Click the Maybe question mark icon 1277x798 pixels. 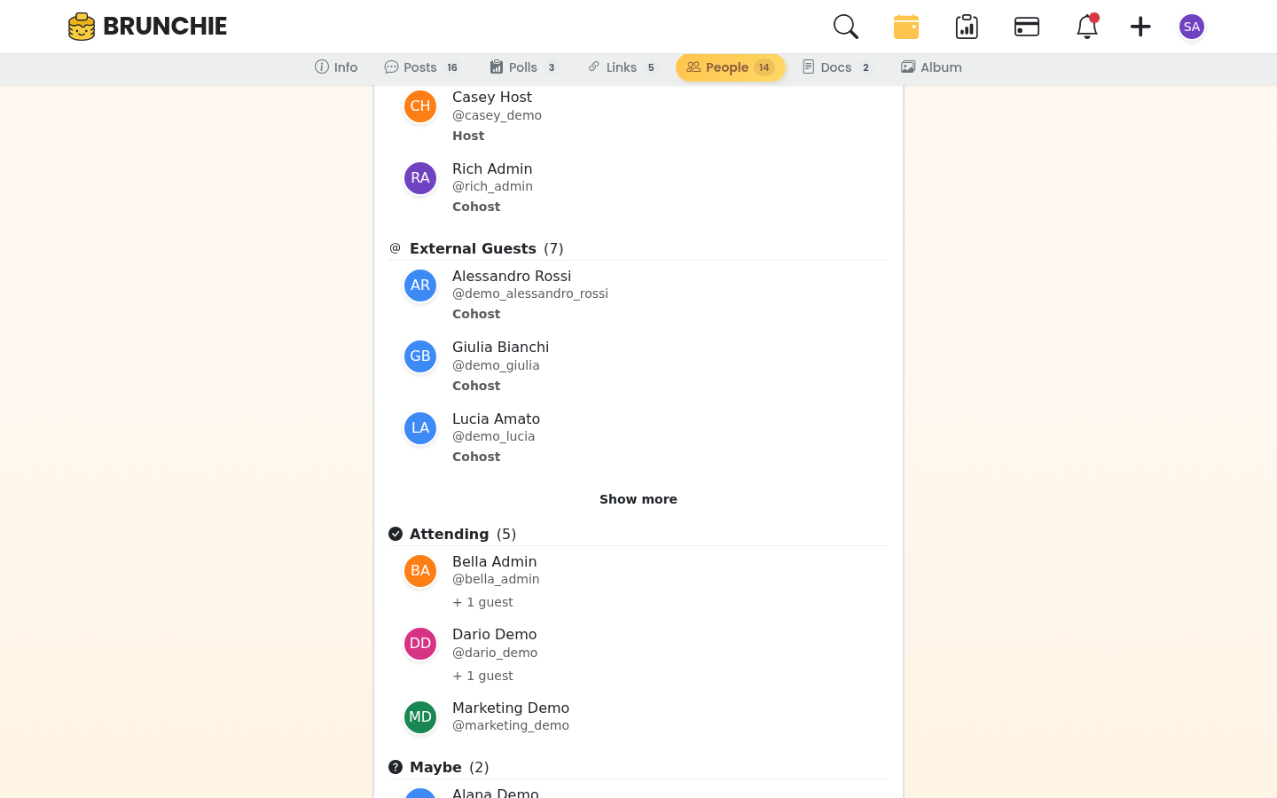pos(396,767)
